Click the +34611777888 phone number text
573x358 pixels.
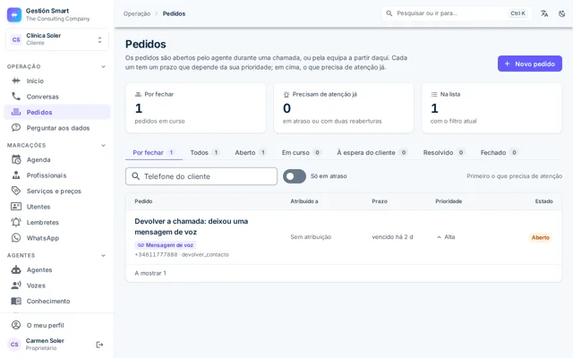click(156, 254)
